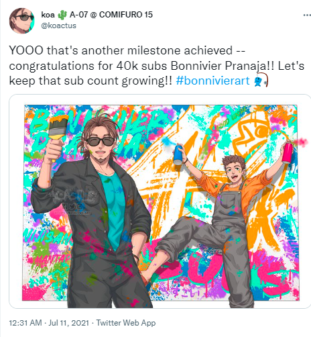Image resolution: width=311 pixels, height=337 pixels.
Task: Click the tweet text mentioning 40k subs
Action: [x=157, y=65]
